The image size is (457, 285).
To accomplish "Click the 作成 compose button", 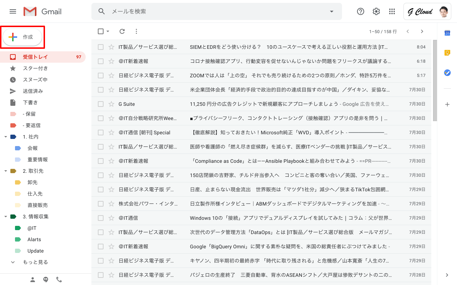I will click(x=22, y=37).
